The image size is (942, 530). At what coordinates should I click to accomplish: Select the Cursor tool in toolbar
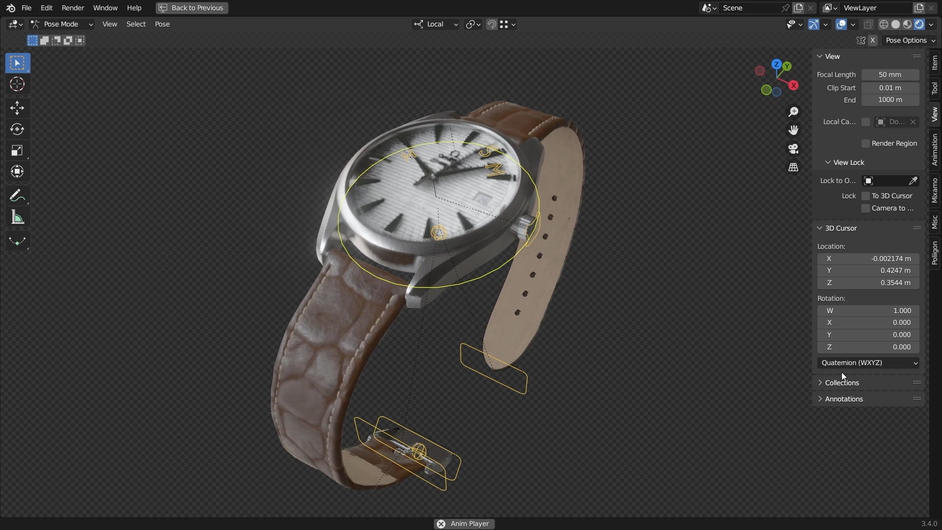point(17,84)
